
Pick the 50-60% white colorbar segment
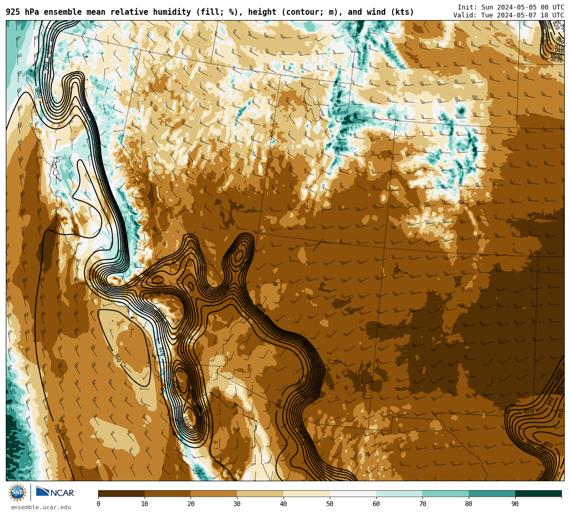(x=353, y=493)
